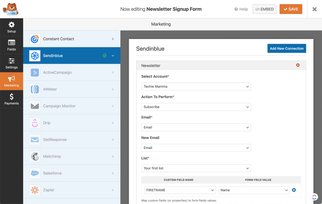Expand the Drip chevron arrow

113,123
